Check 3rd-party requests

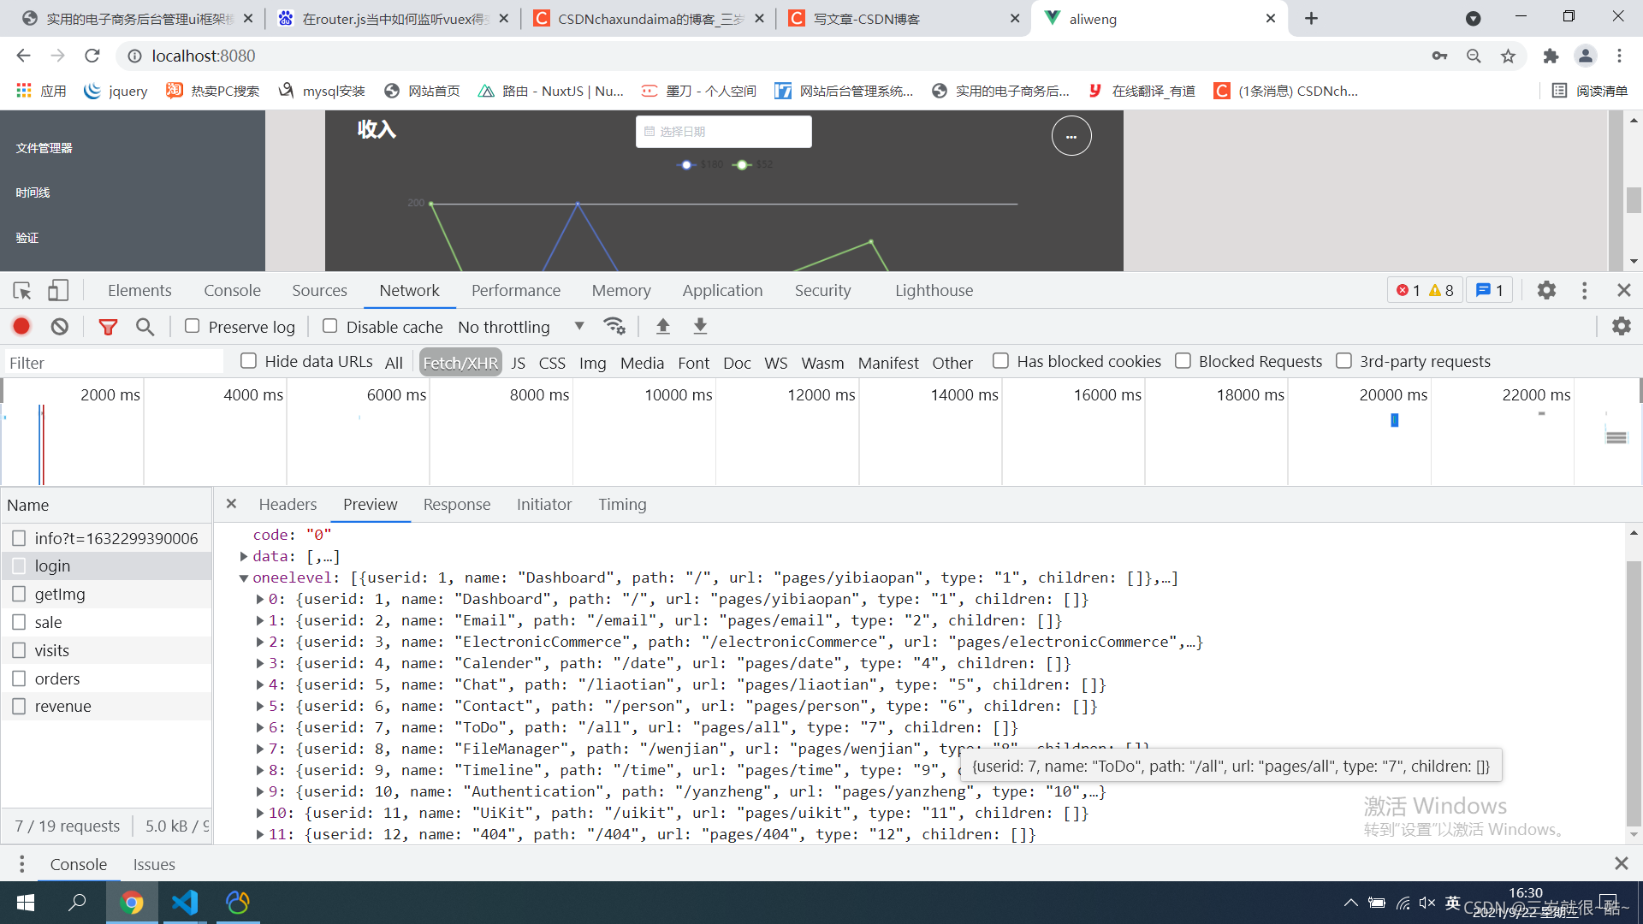[x=1343, y=361]
